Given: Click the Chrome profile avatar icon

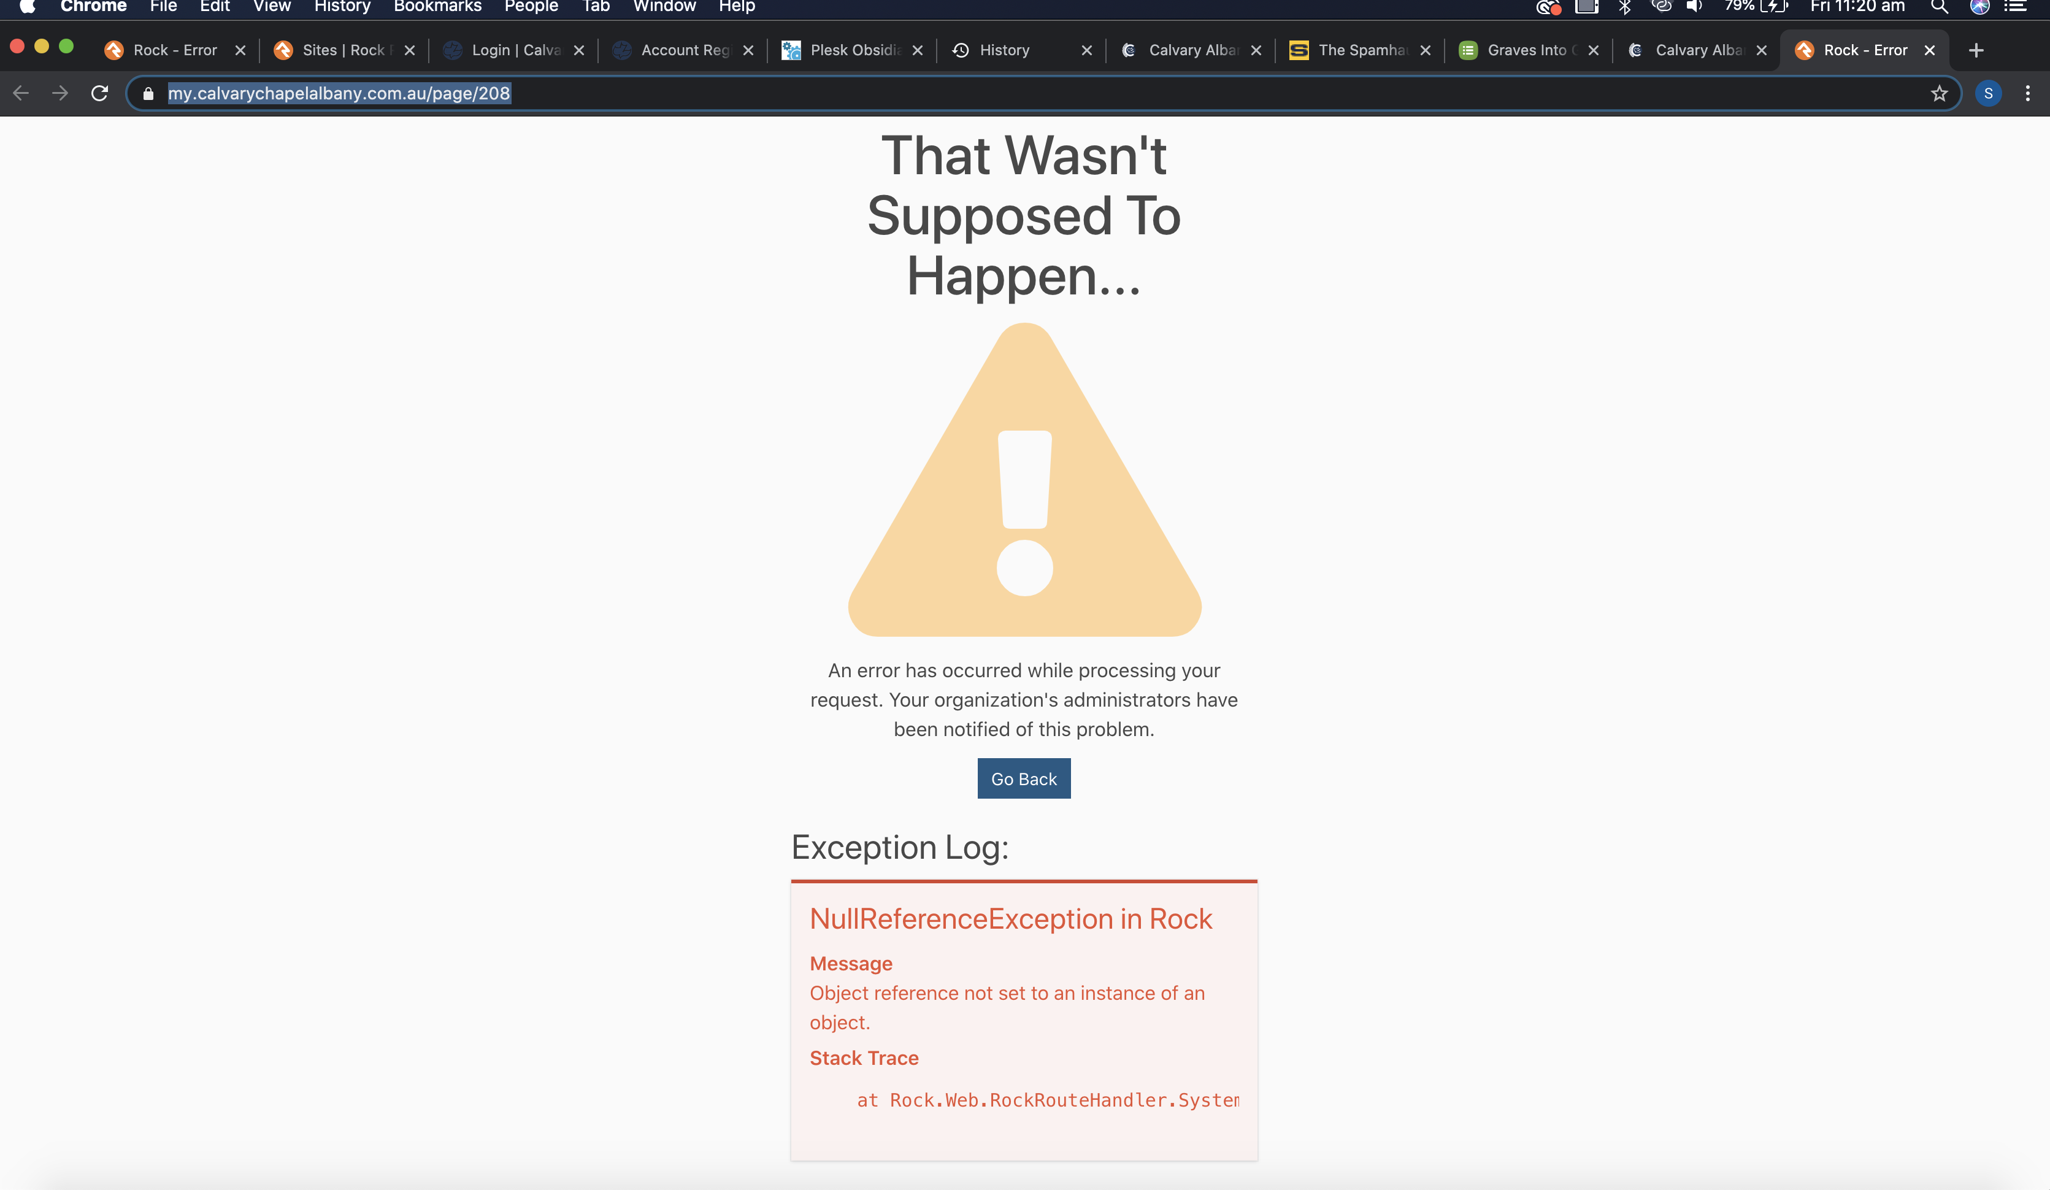Looking at the screenshot, I should point(1989,92).
